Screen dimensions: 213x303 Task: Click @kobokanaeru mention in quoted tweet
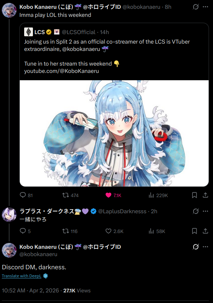tap(81, 49)
